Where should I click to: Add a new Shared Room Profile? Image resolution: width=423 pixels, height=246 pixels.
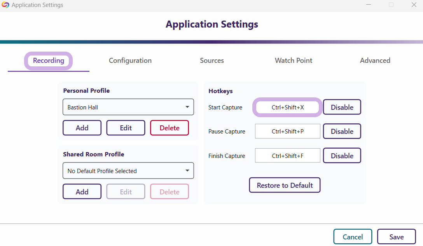[x=82, y=192]
